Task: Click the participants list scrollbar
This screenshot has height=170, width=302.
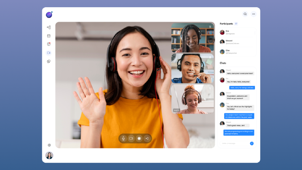Action: pos(255,33)
